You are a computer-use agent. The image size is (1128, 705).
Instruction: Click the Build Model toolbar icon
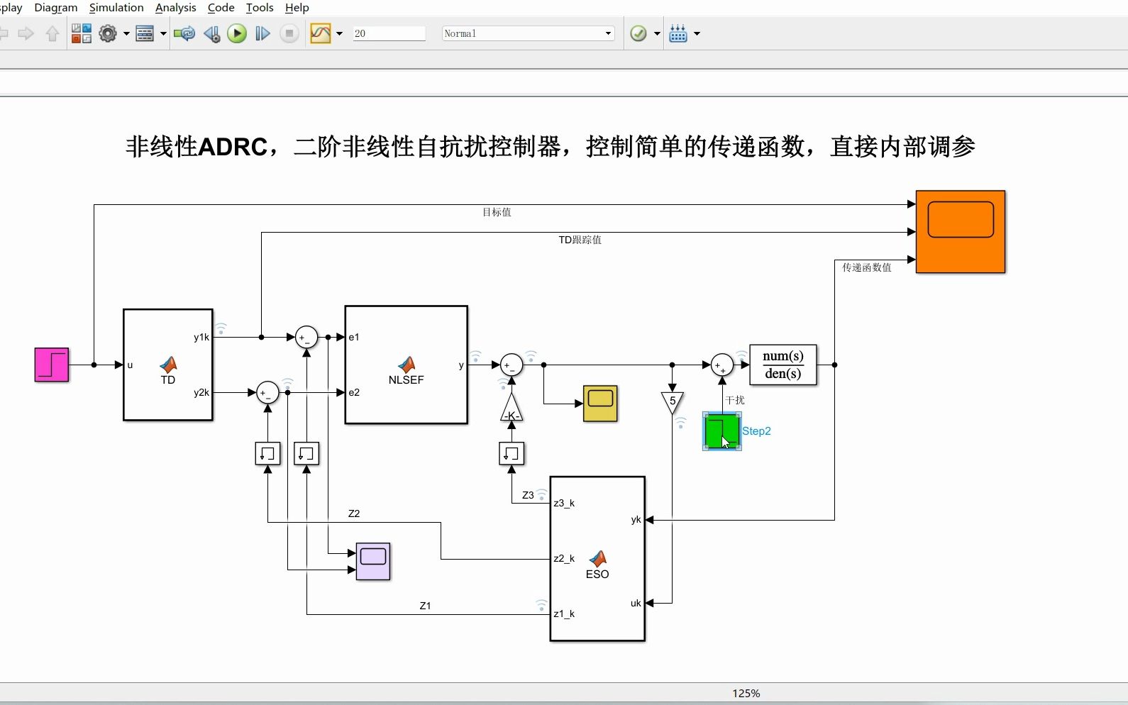[x=678, y=33]
